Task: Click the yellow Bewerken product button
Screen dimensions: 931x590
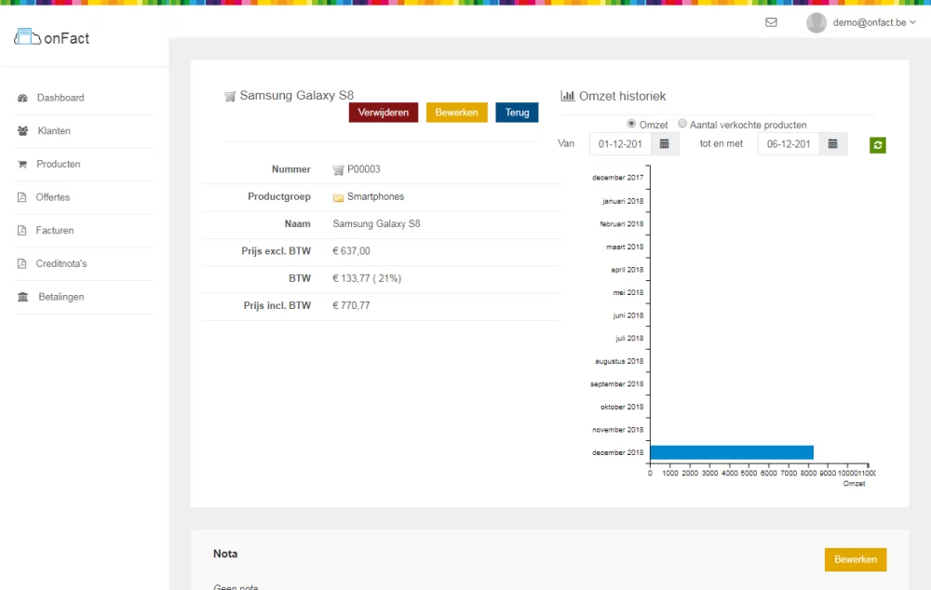Action: (x=456, y=113)
